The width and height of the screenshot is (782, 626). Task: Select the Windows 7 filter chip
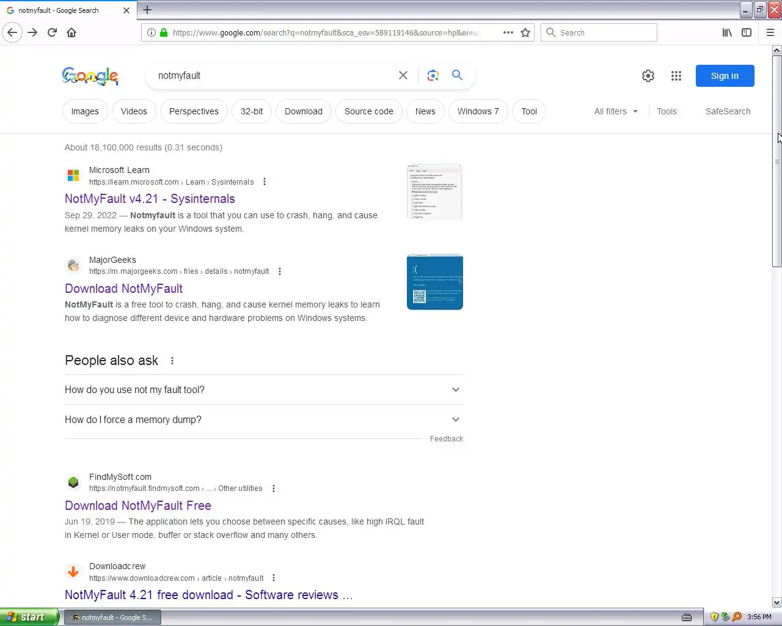478,111
